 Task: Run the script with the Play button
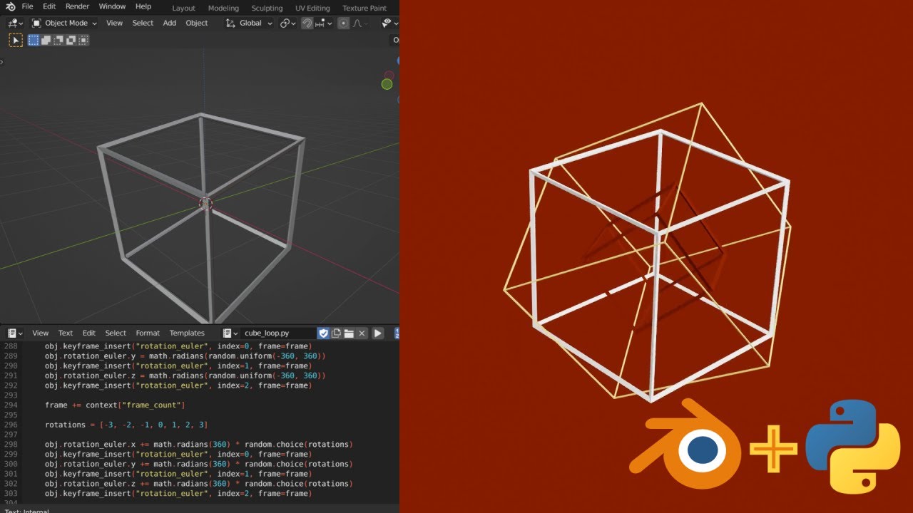click(377, 333)
